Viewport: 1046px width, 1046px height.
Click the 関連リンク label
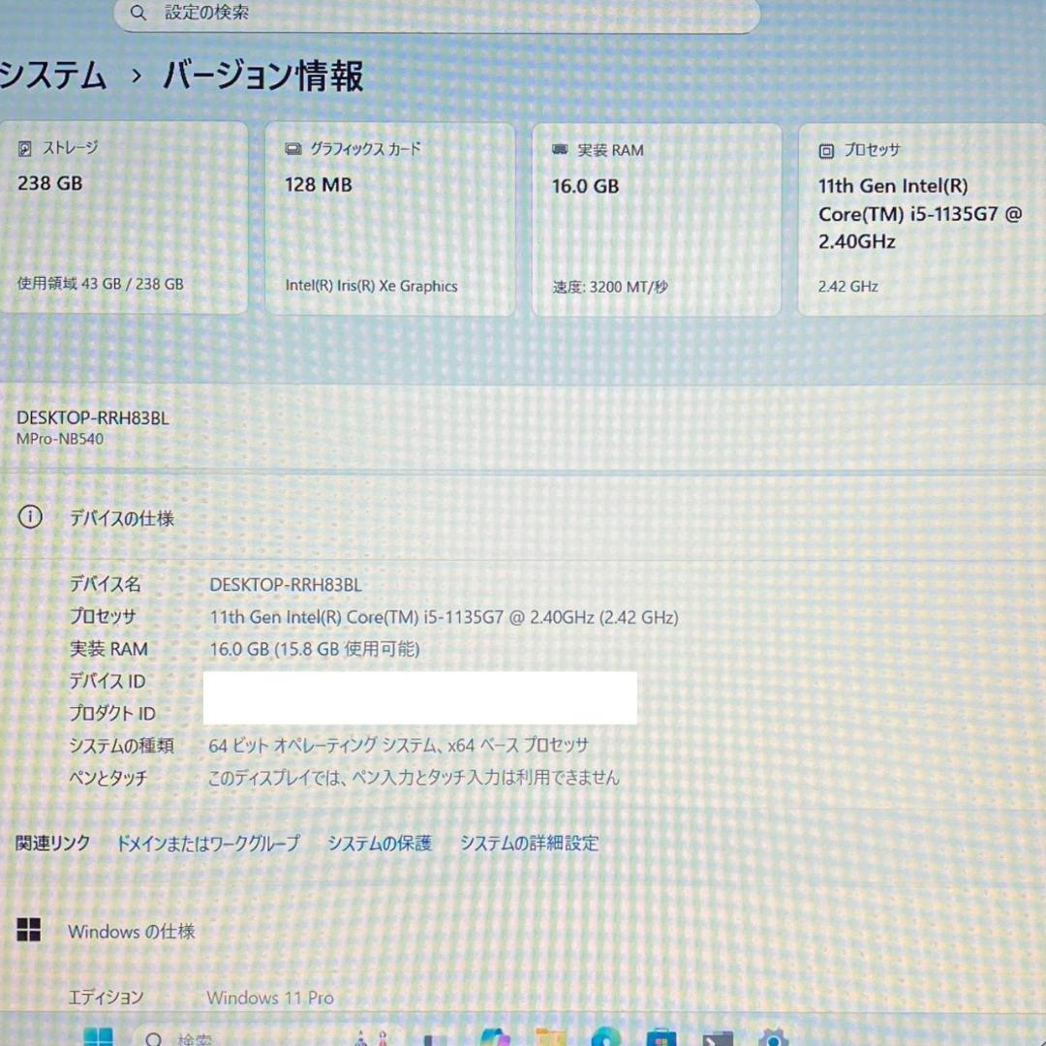[x=52, y=843]
